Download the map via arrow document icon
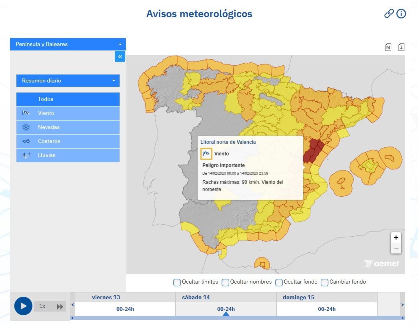The image size is (418, 328). [x=401, y=47]
